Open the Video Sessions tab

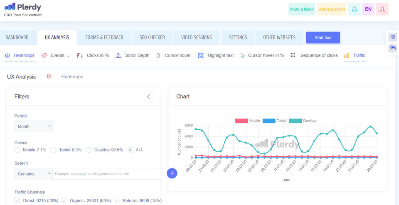[196, 37]
